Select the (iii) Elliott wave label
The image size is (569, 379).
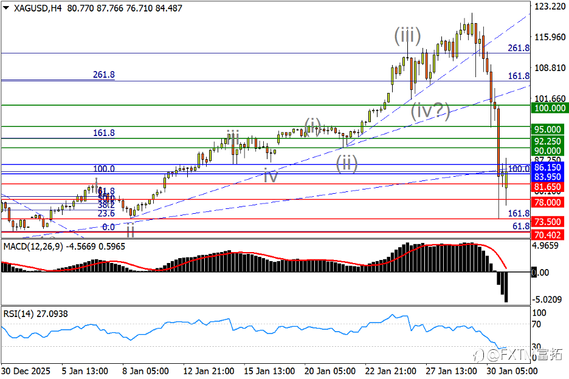(x=407, y=36)
